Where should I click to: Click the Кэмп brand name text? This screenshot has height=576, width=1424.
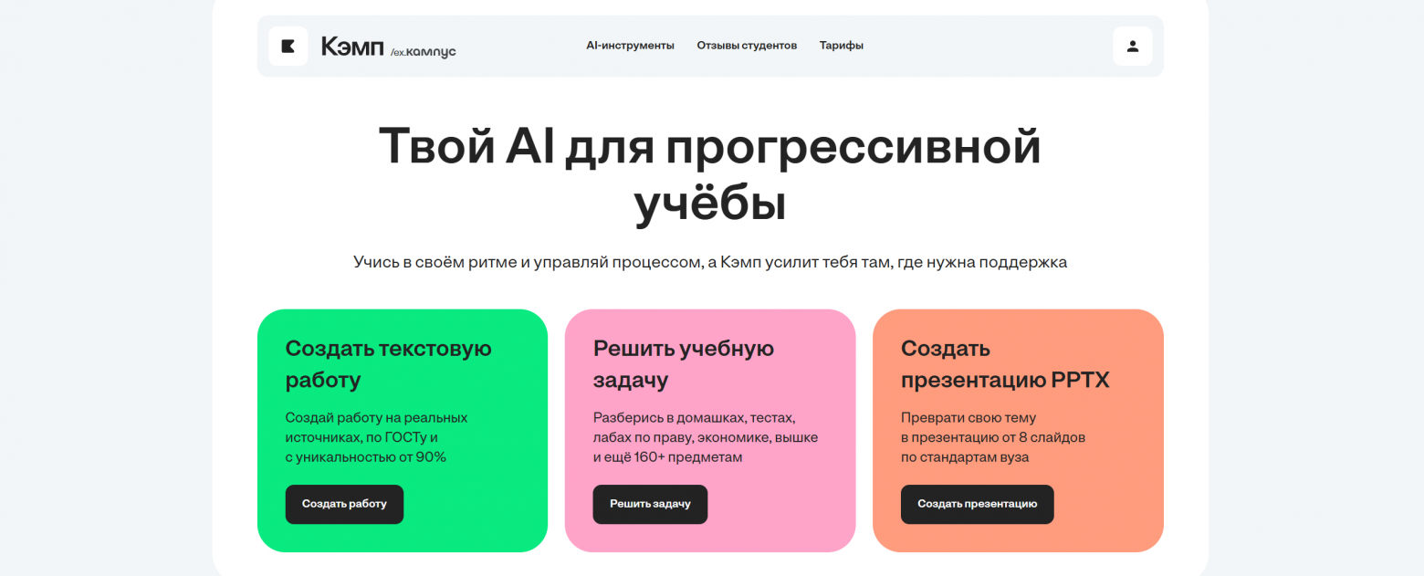coord(351,47)
